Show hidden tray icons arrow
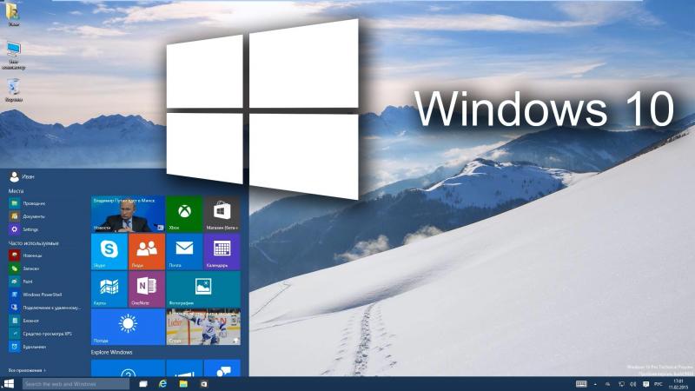Viewport: 695px width, 391px height. pos(595,384)
